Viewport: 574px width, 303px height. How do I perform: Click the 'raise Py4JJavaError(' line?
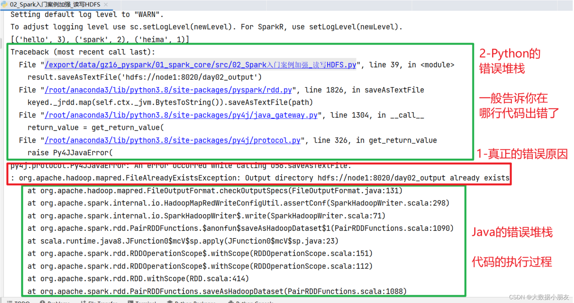[x=70, y=153]
